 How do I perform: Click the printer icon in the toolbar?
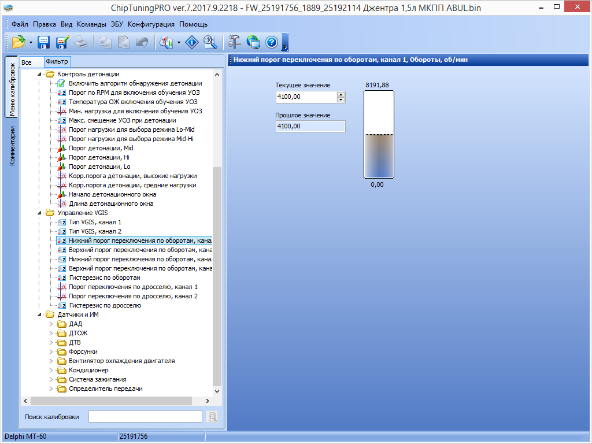coord(81,42)
